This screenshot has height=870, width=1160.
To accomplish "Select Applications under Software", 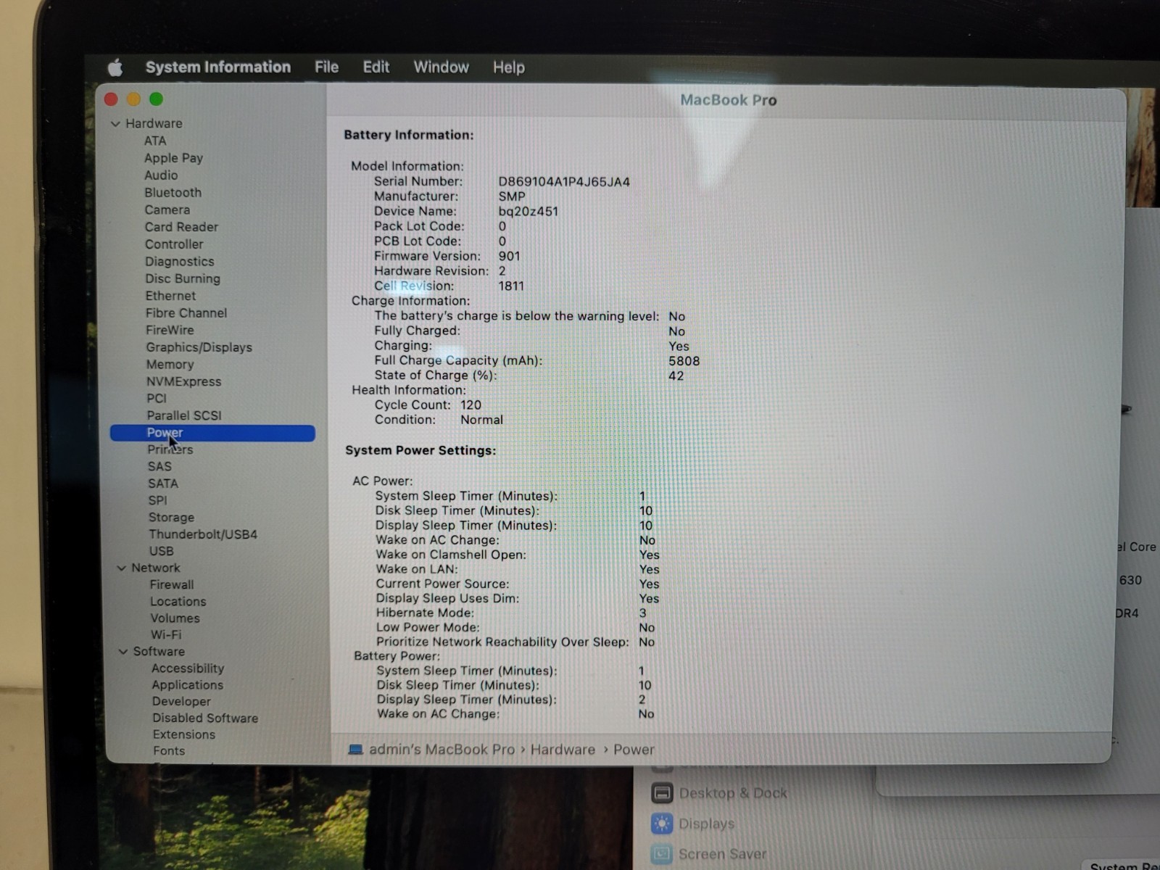I will 188,686.
